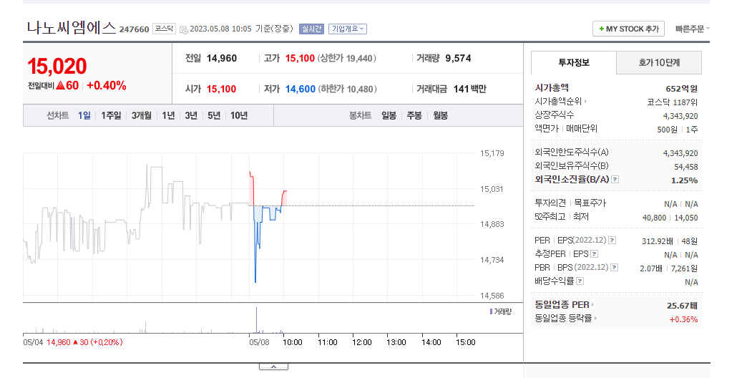Click the 15,179 price axis label
747x378 pixels.
[492, 153]
